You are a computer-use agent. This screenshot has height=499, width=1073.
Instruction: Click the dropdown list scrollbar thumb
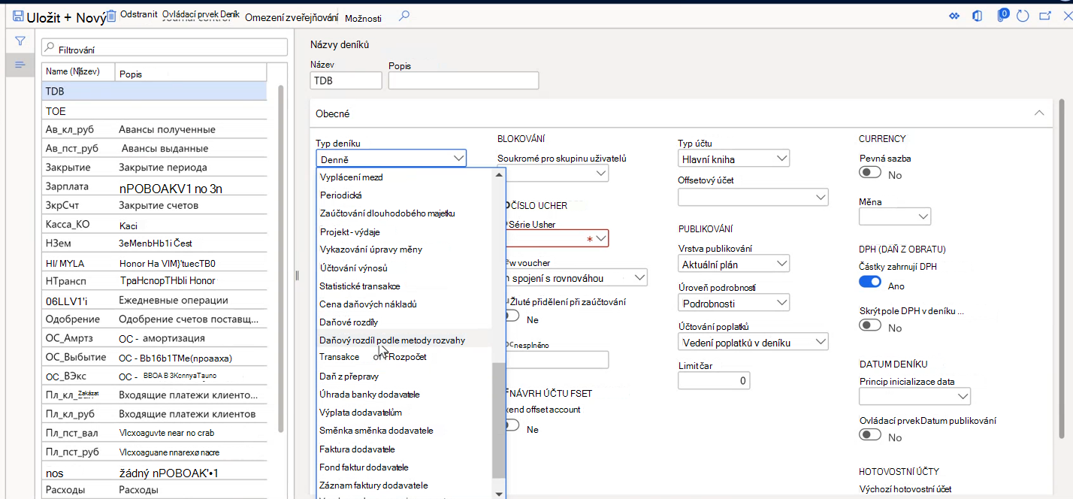[498, 420]
